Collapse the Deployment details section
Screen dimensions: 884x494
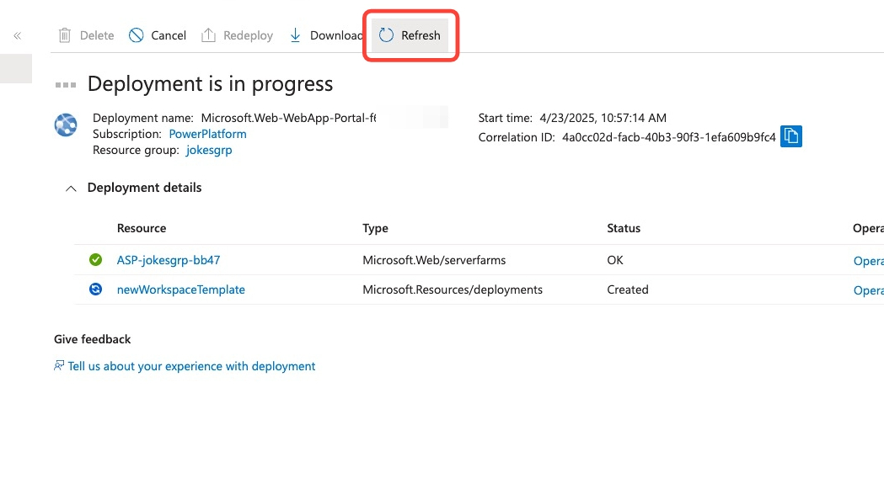[x=72, y=189]
